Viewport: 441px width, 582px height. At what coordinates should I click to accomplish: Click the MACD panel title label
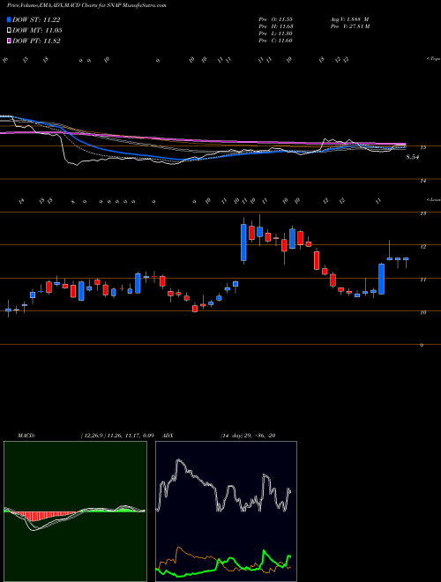point(26,436)
